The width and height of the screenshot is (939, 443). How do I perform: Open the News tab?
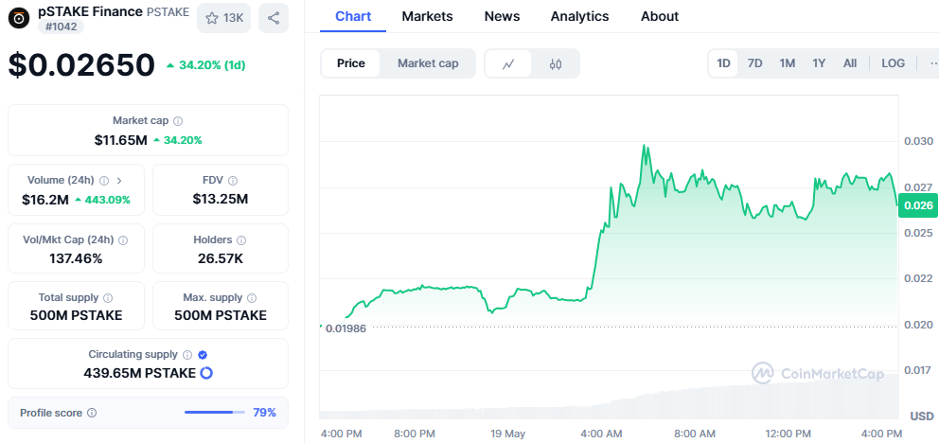(x=502, y=17)
